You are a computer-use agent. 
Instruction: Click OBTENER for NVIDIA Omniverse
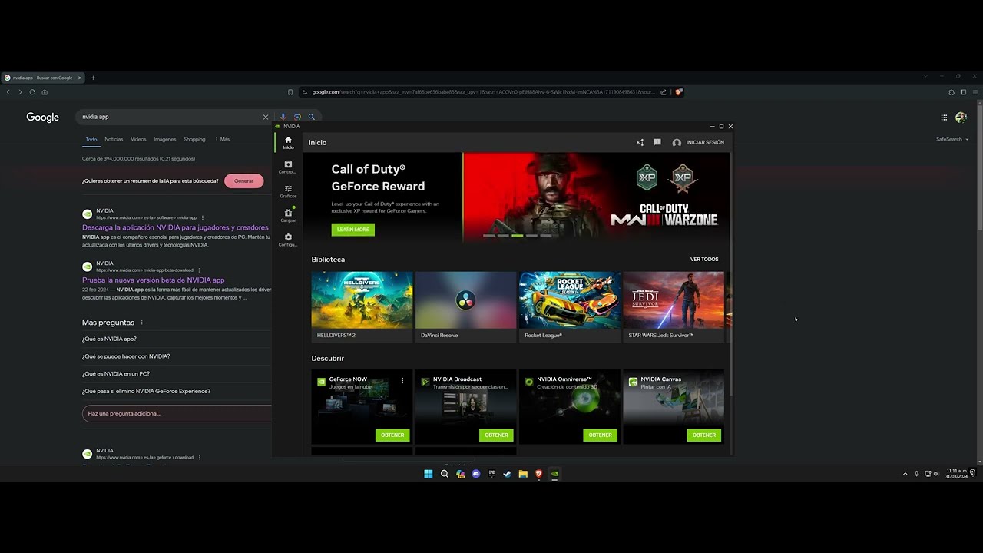(600, 435)
